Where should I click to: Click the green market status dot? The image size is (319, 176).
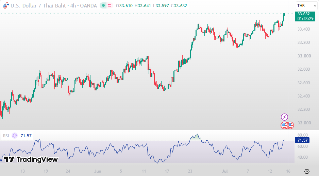pyautogui.click(x=103, y=5)
